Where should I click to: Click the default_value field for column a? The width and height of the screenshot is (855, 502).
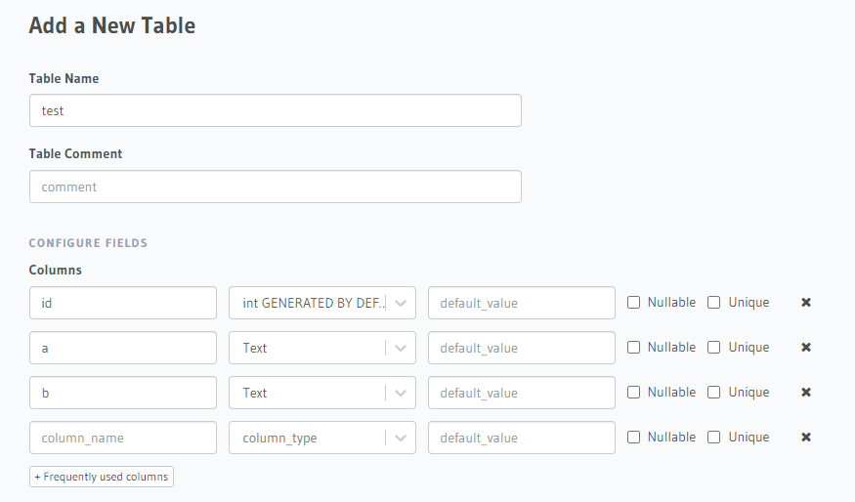click(x=522, y=348)
